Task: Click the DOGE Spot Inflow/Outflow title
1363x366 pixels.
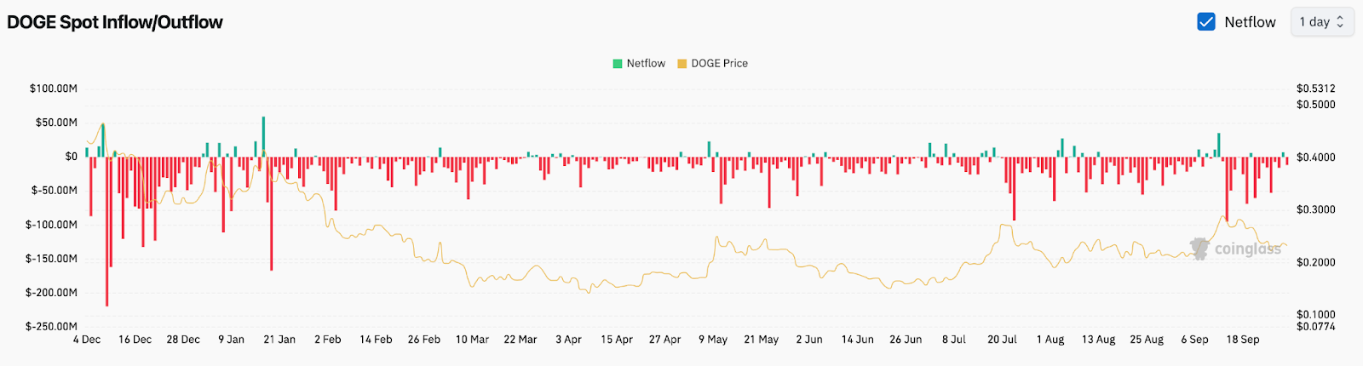Action: [115, 22]
